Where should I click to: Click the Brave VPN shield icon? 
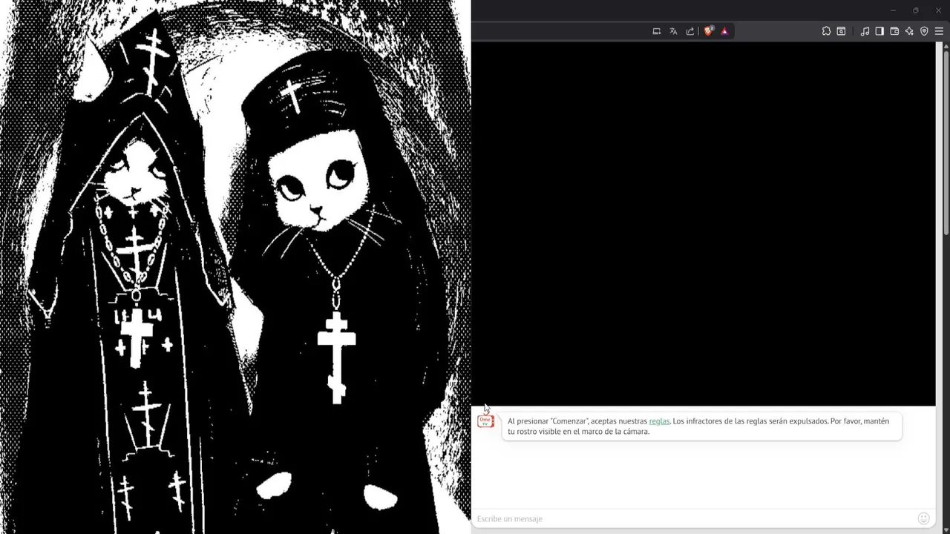click(x=924, y=31)
